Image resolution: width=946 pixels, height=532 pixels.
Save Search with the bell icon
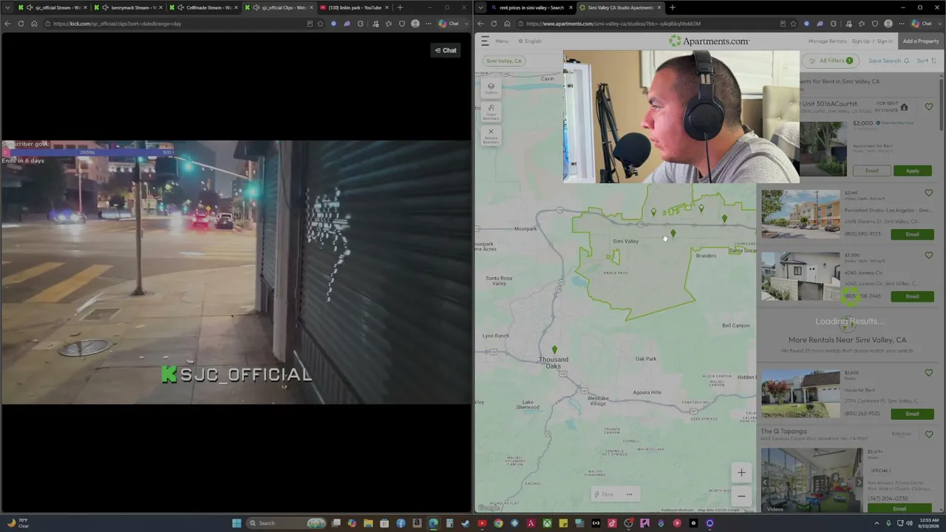(889, 61)
